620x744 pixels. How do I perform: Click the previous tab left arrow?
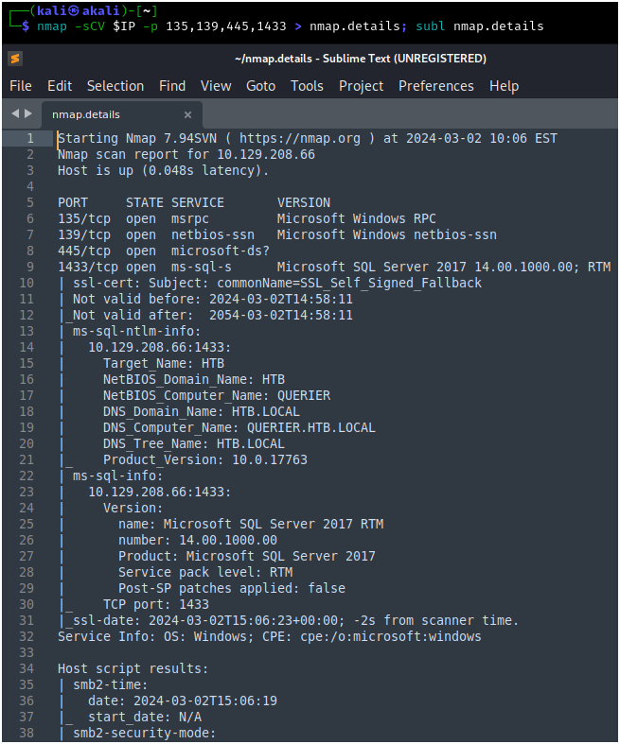(x=13, y=114)
